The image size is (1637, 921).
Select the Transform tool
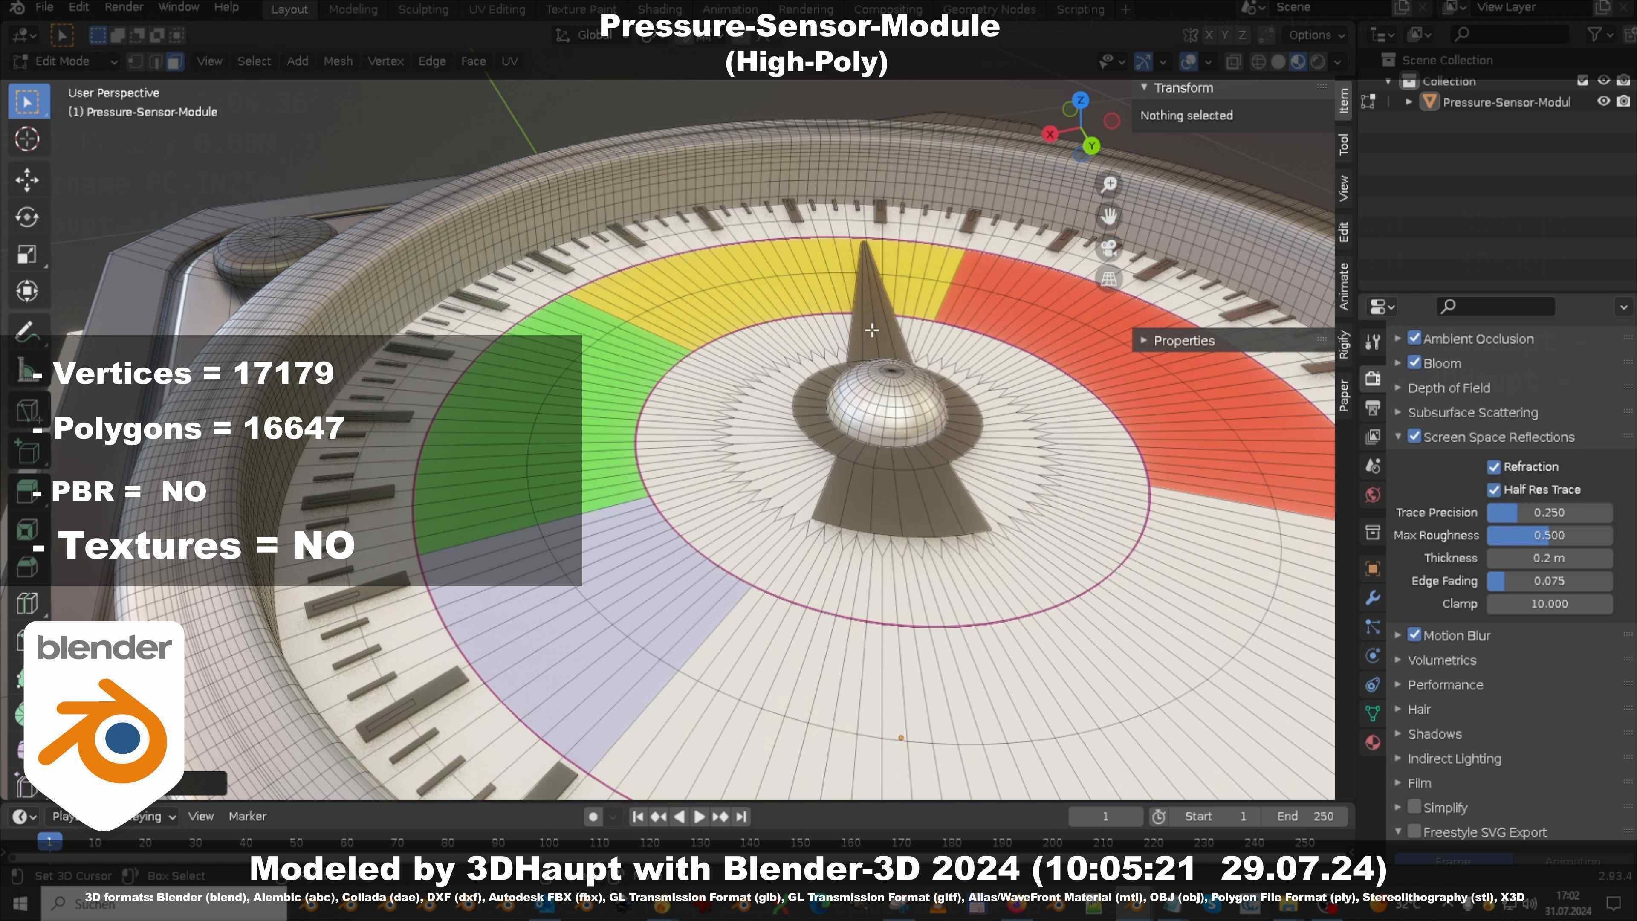coord(27,291)
